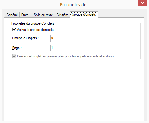Uncheck Active le groupe d'onglets checkbox

coord(14,30)
